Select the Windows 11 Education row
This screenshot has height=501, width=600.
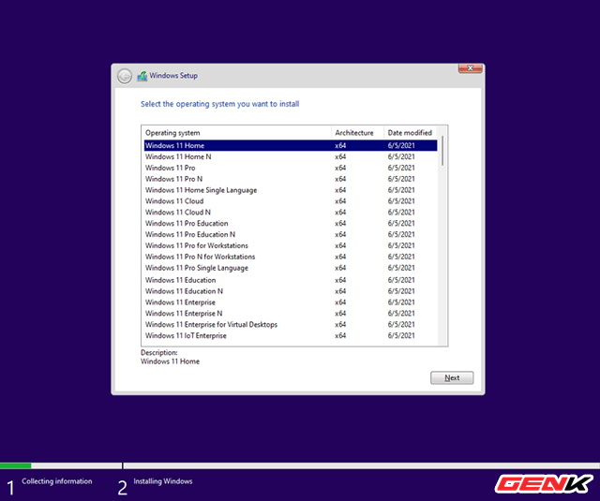click(291, 280)
